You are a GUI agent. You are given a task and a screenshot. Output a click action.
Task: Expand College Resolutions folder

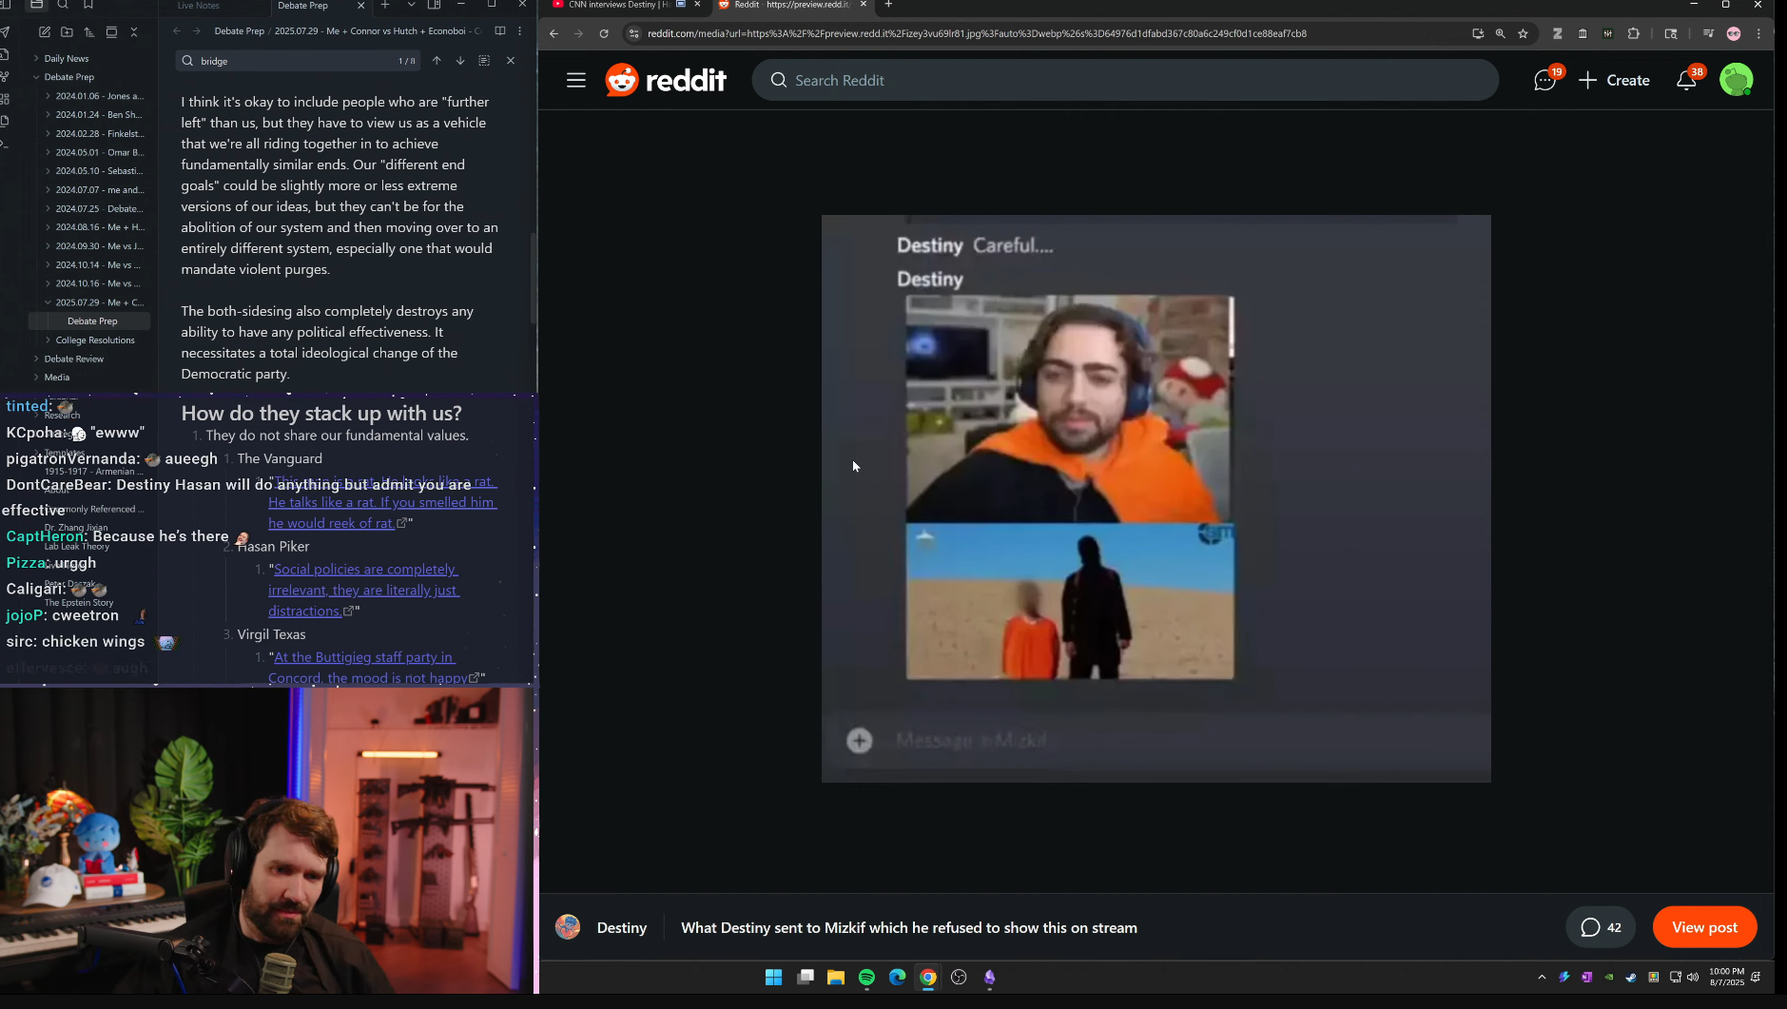pyautogui.click(x=95, y=340)
